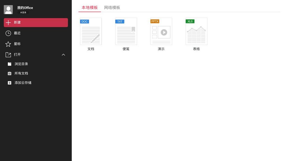Click the star icon for 星标
This screenshot has height=161, width=287.
pyautogui.click(x=8, y=44)
